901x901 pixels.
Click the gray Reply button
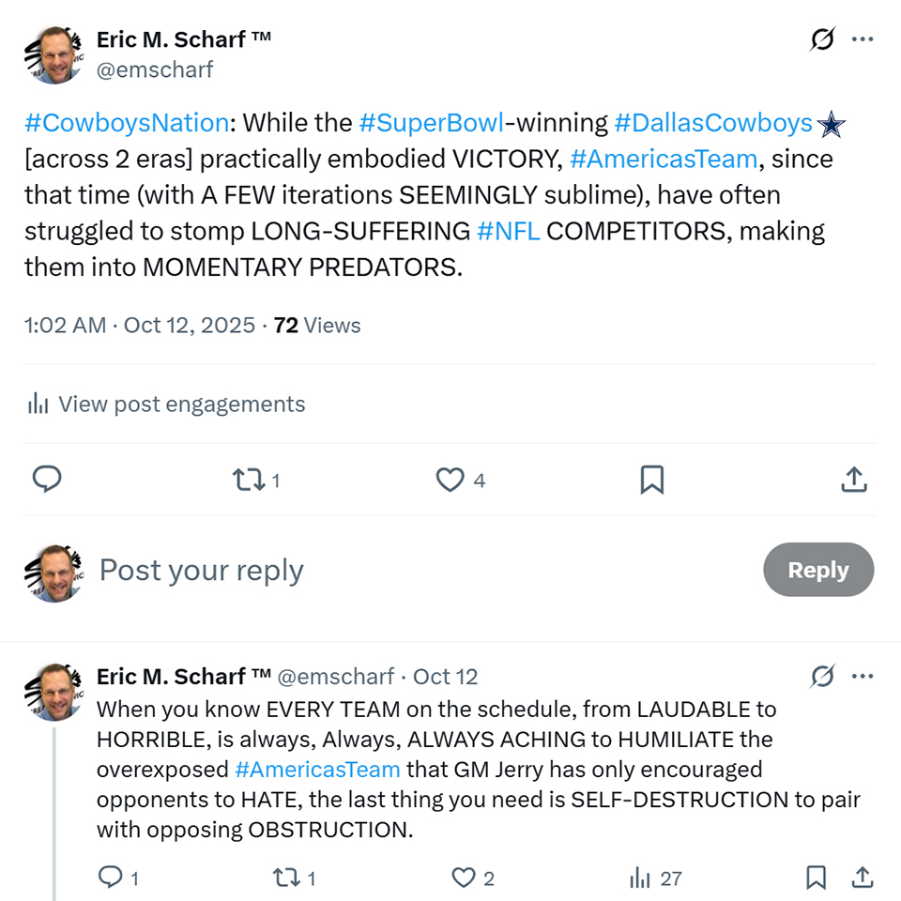817,570
